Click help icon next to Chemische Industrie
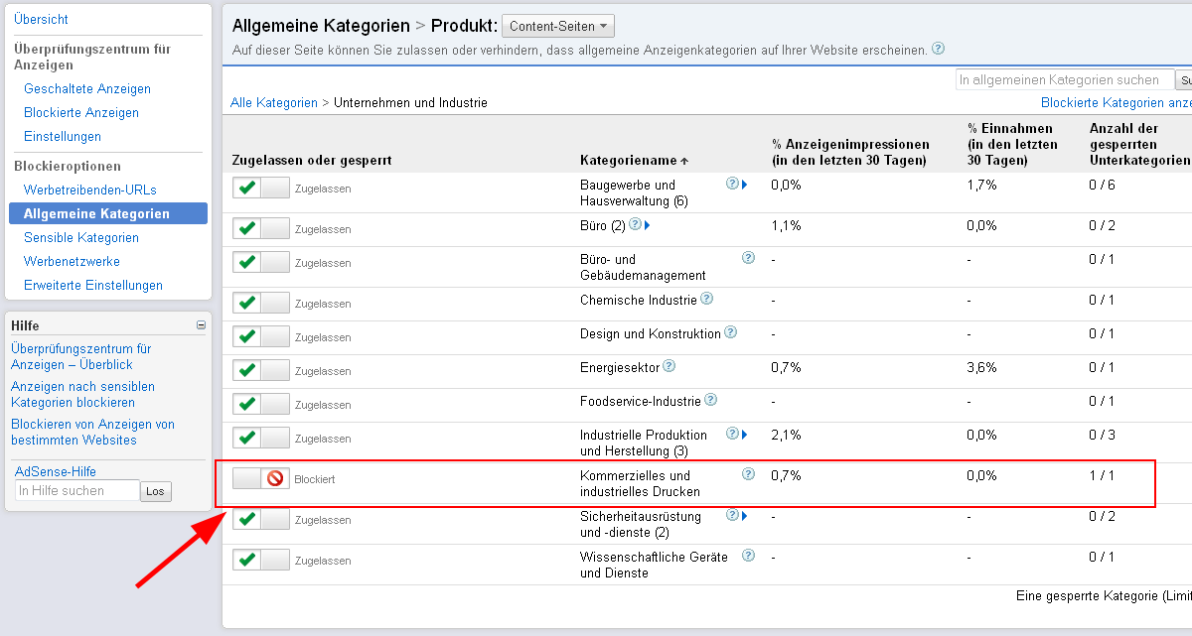This screenshot has width=1192, height=636. (x=706, y=299)
